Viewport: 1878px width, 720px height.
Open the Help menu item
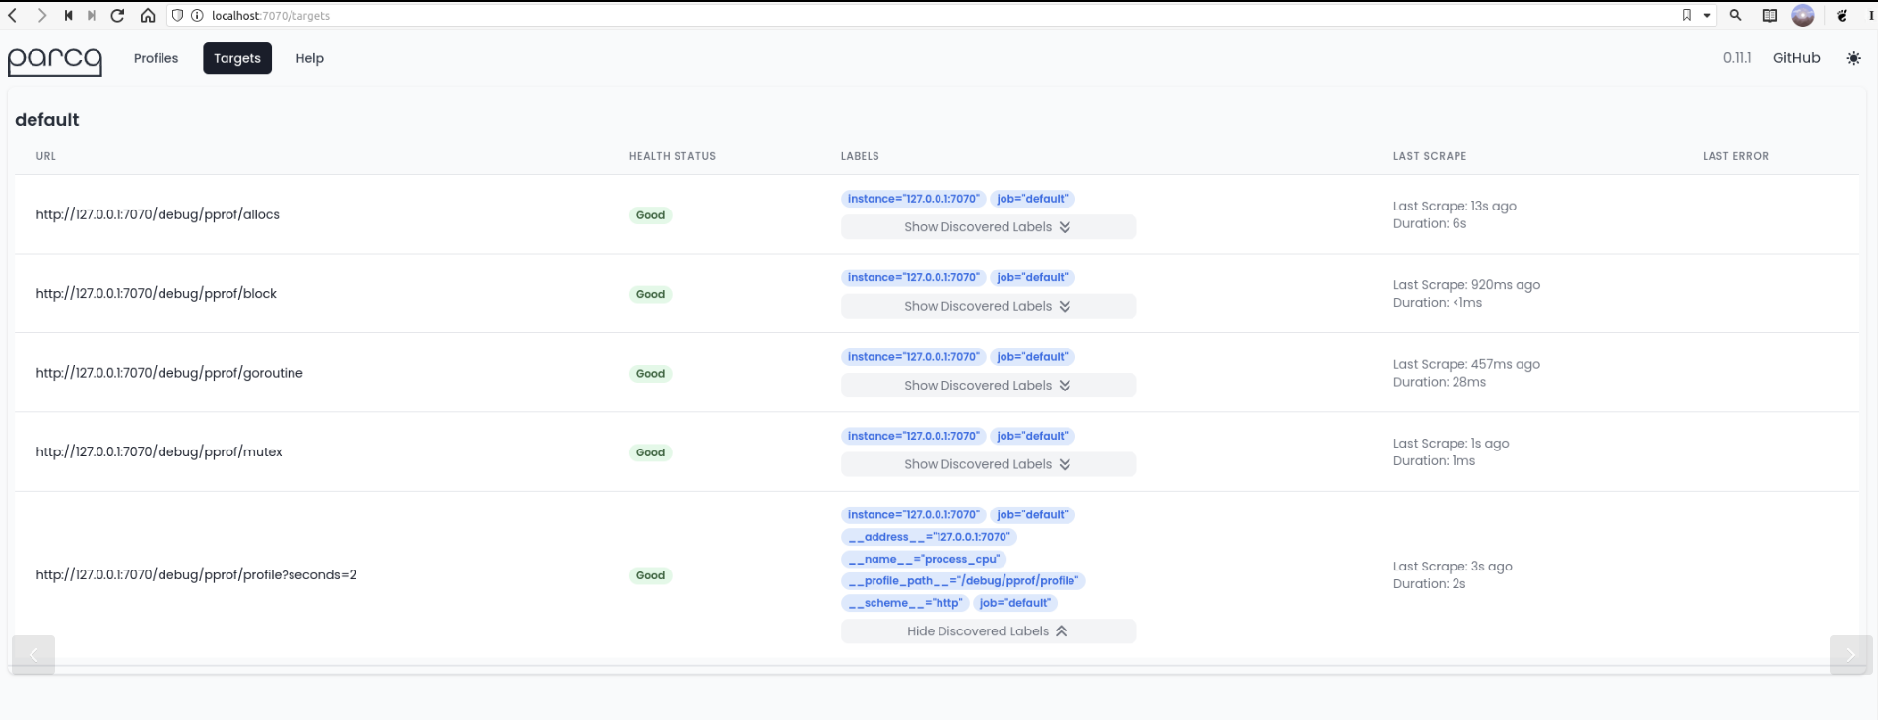309,58
